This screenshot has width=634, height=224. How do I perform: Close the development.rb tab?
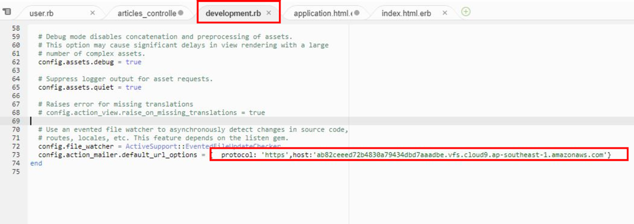[269, 13]
